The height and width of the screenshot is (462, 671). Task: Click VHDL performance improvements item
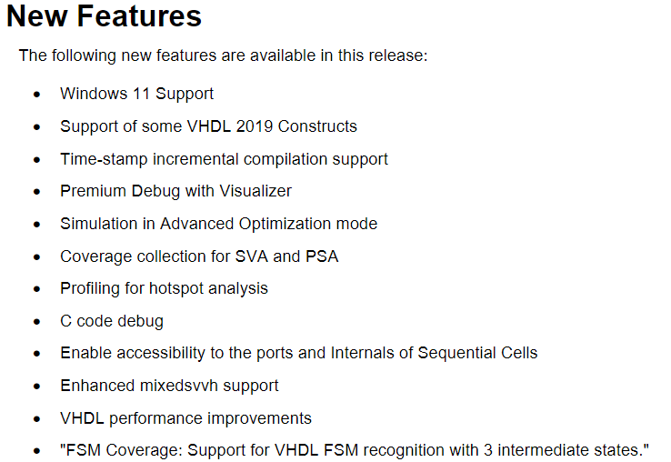[185, 418]
